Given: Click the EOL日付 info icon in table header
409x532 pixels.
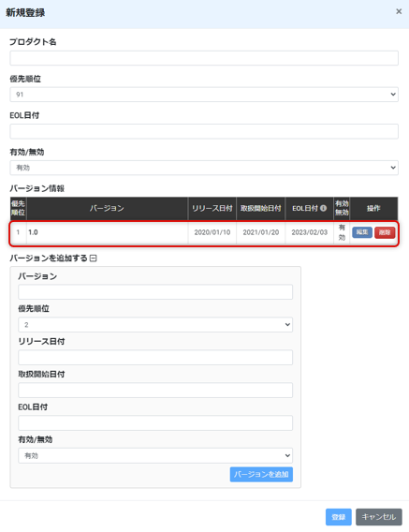Looking at the screenshot, I should pos(323,208).
